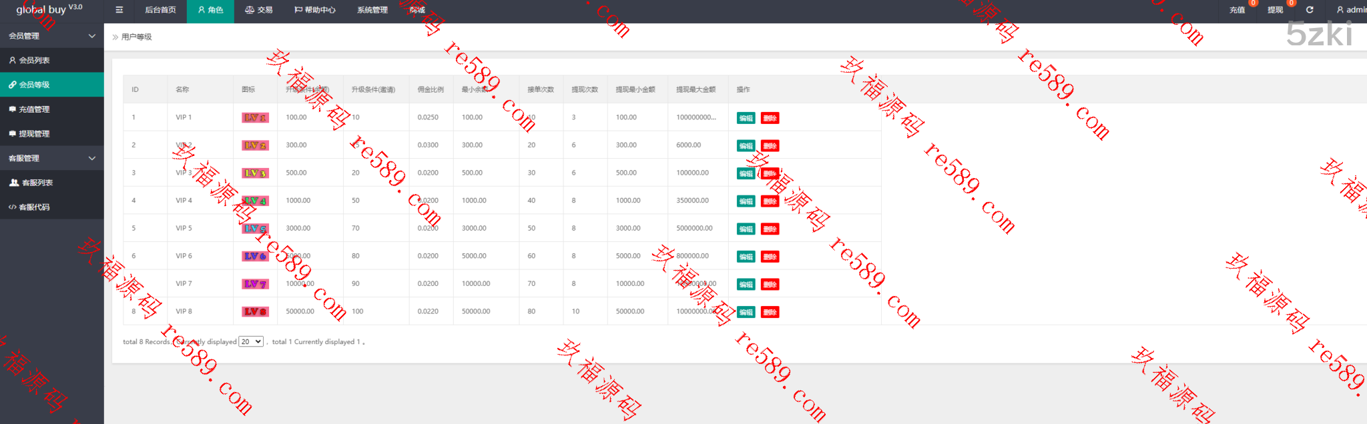Open 充值 notifications in top bar
This screenshot has height=424, width=1367.
[x=1237, y=10]
